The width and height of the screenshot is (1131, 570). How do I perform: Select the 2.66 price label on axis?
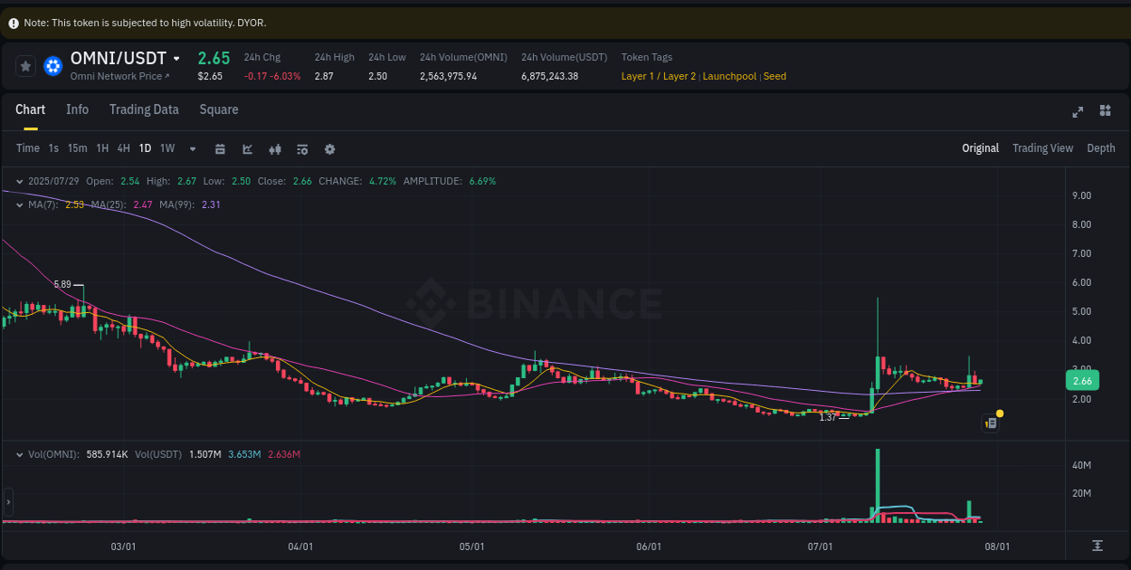click(x=1082, y=380)
